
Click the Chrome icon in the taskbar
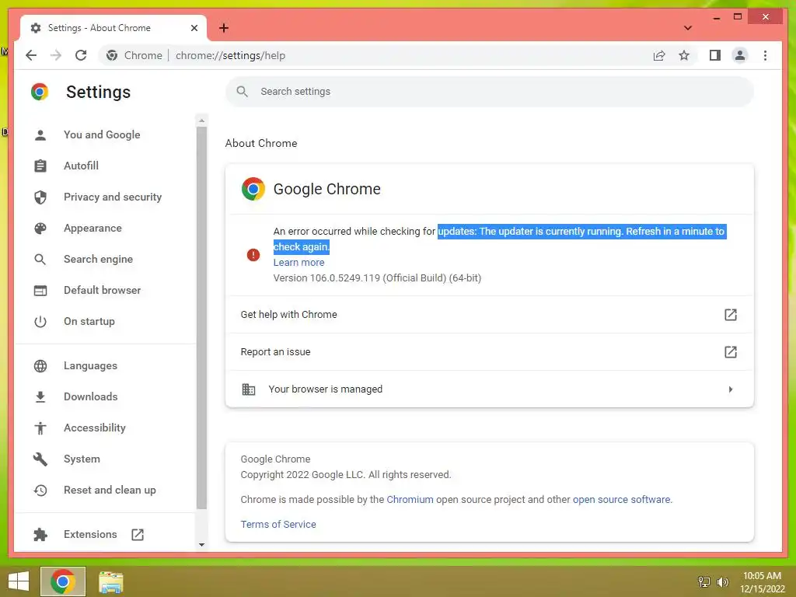63,581
